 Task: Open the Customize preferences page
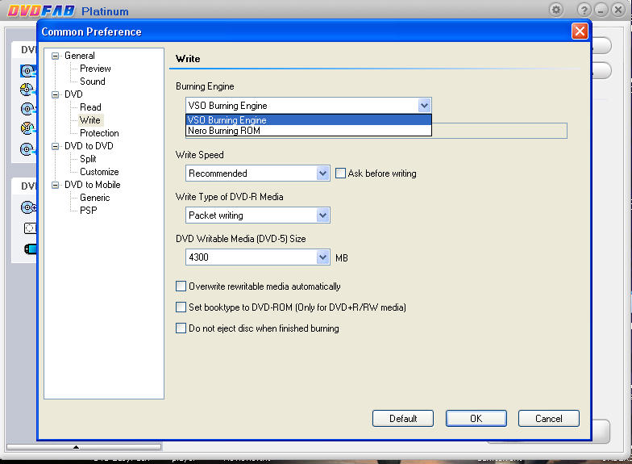point(99,172)
